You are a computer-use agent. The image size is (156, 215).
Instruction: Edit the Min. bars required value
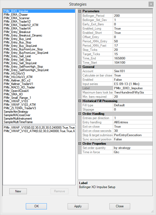coord(133,96)
